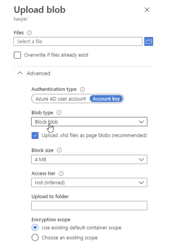The image size is (188, 249).
Task: Collapse the Advanced section chevron
Action: tap(20, 73)
